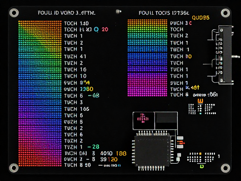This screenshot has width=241, height=181.
Task: Click the side connector on right edge
Action: click(226, 55)
